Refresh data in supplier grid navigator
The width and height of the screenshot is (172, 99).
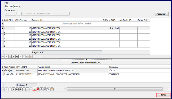pos(28,56)
